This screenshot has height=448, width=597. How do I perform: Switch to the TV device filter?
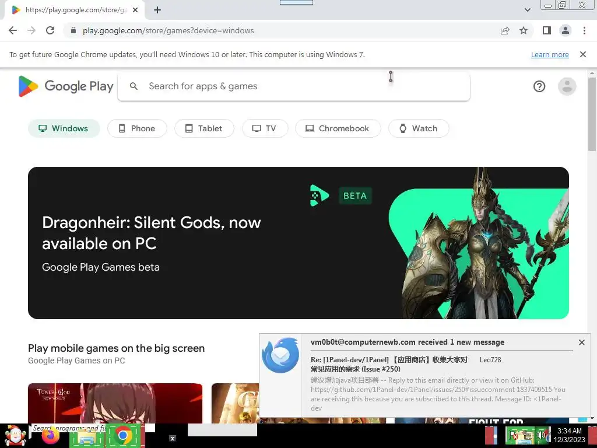tap(265, 128)
